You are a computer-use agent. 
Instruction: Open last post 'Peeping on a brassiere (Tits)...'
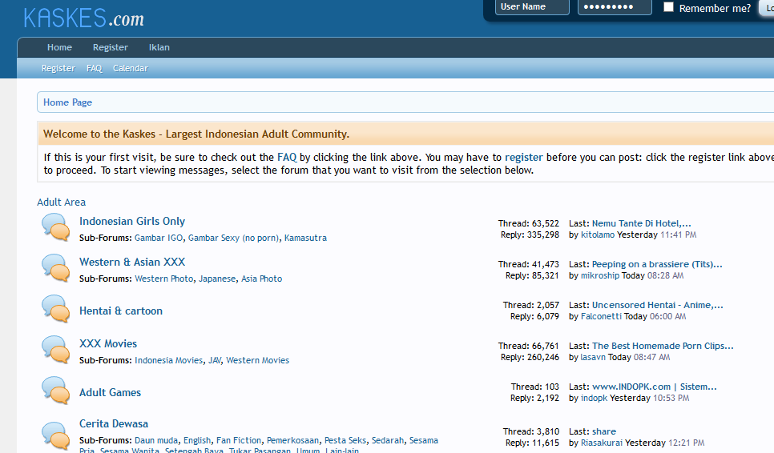tap(657, 264)
